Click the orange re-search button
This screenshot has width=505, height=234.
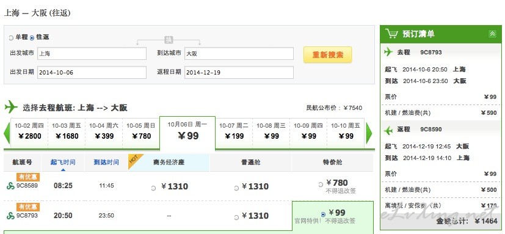[327, 55]
